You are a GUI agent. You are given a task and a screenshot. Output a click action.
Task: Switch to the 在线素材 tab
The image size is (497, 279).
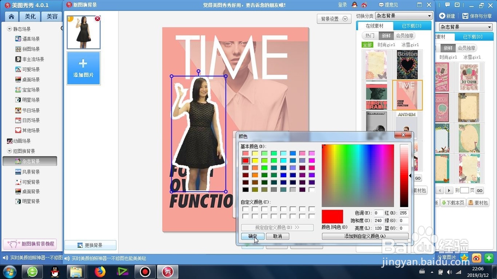tap(375, 26)
